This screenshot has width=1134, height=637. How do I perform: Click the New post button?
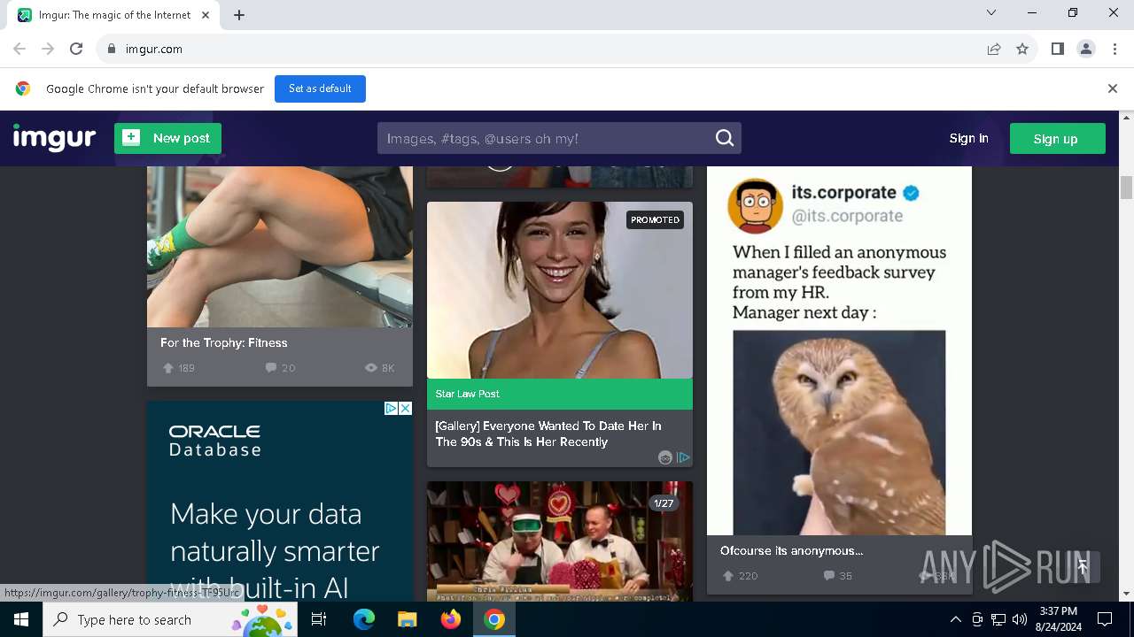click(167, 138)
